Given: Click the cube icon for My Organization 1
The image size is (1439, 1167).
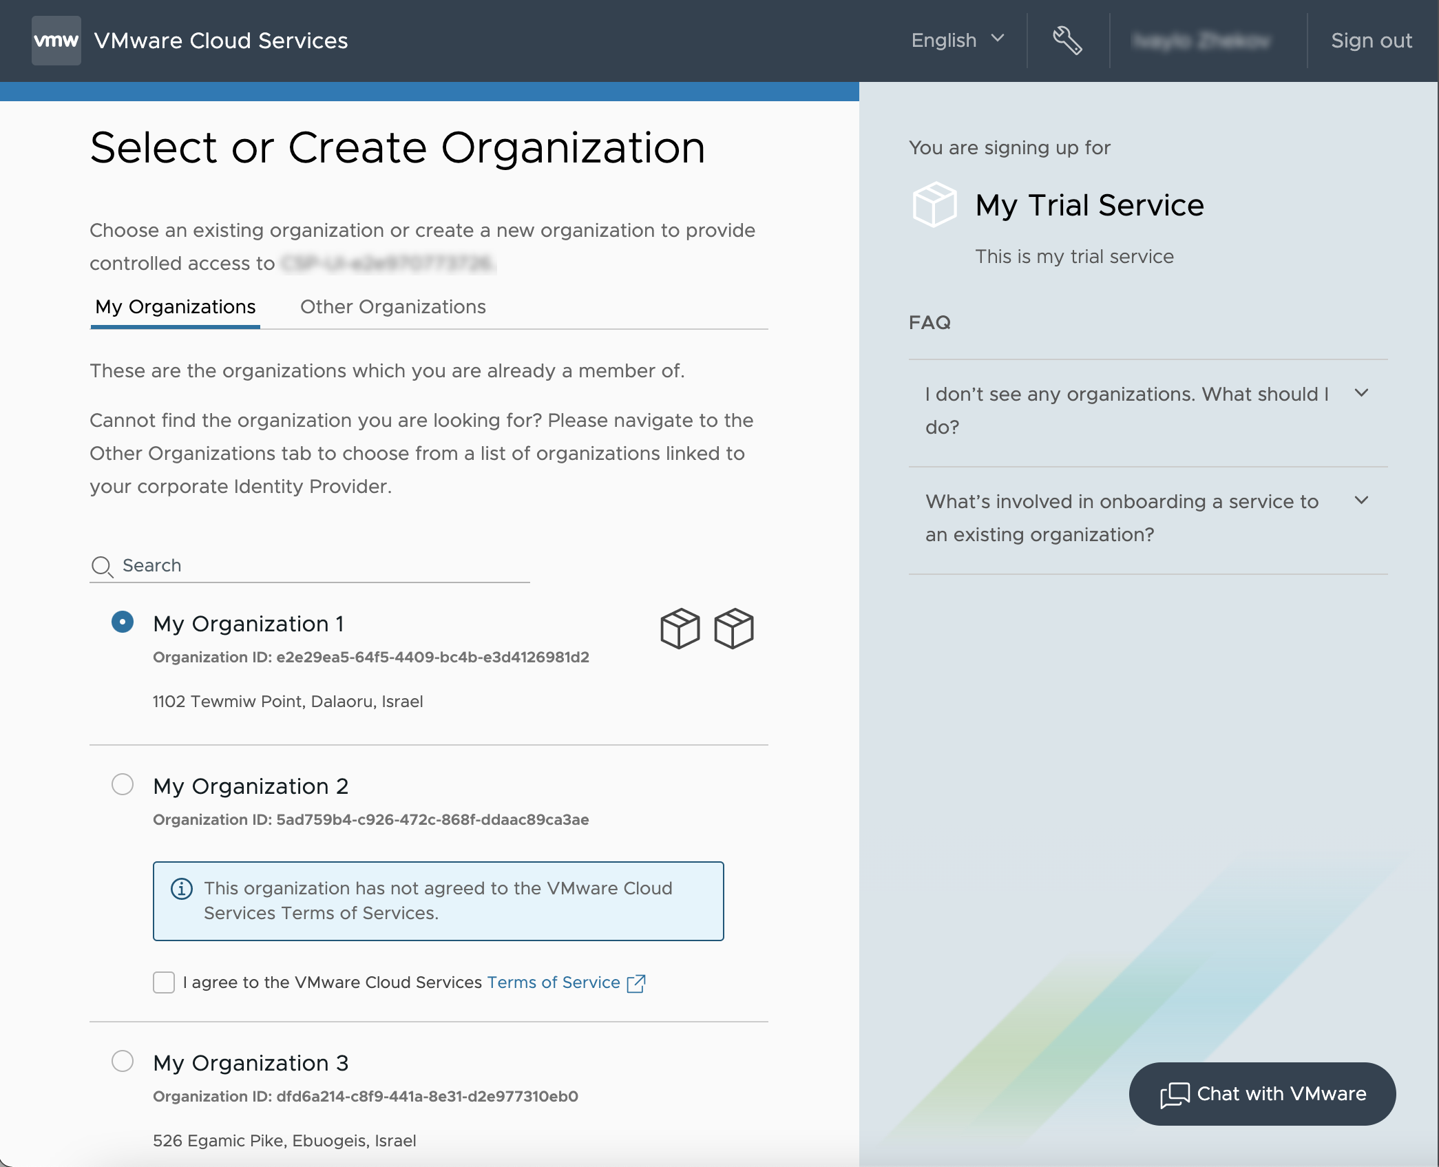Looking at the screenshot, I should click(x=679, y=627).
